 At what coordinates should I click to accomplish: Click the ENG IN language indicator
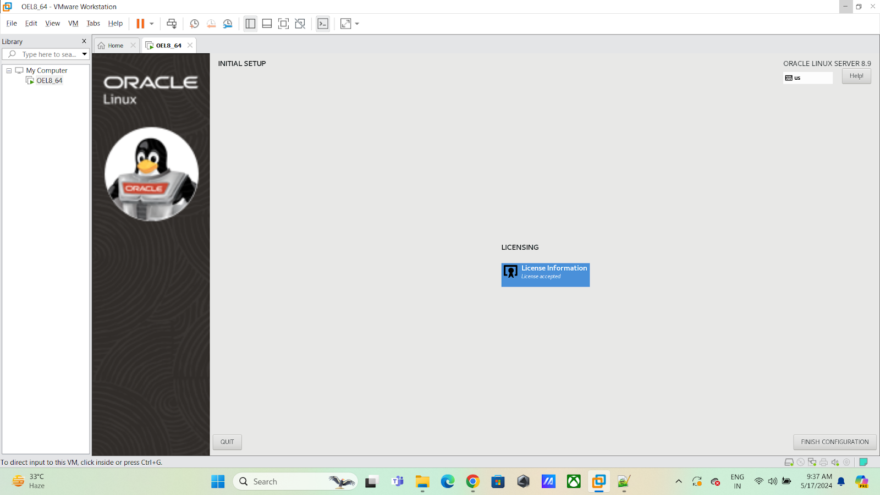click(738, 482)
